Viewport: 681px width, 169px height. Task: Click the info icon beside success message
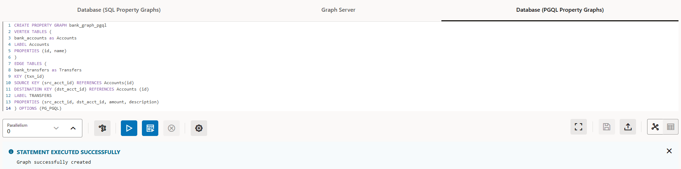coord(11,152)
